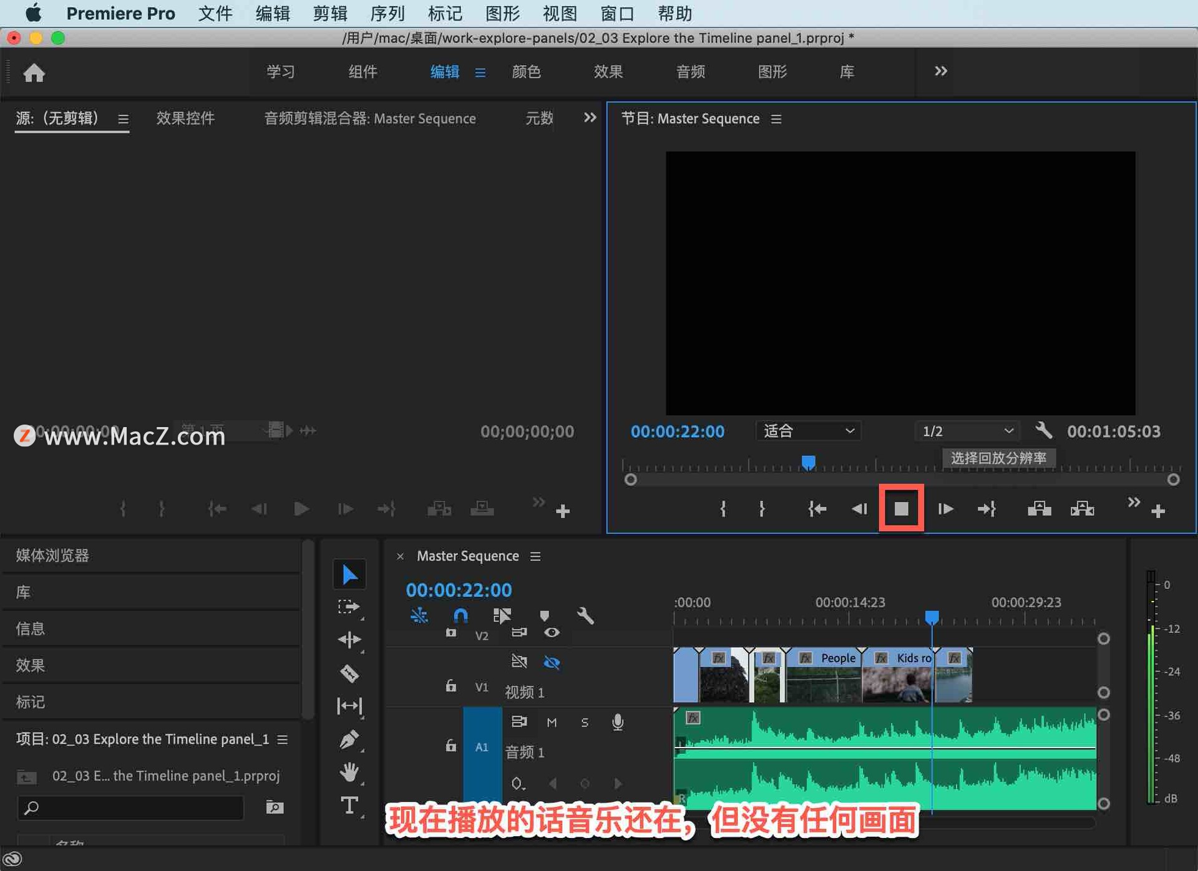Go to Out point in Program Monitor
The height and width of the screenshot is (871, 1198).
click(x=986, y=509)
